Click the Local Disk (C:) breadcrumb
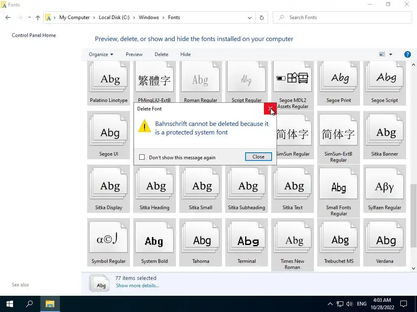417x312 pixels. click(x=114, y=17)
